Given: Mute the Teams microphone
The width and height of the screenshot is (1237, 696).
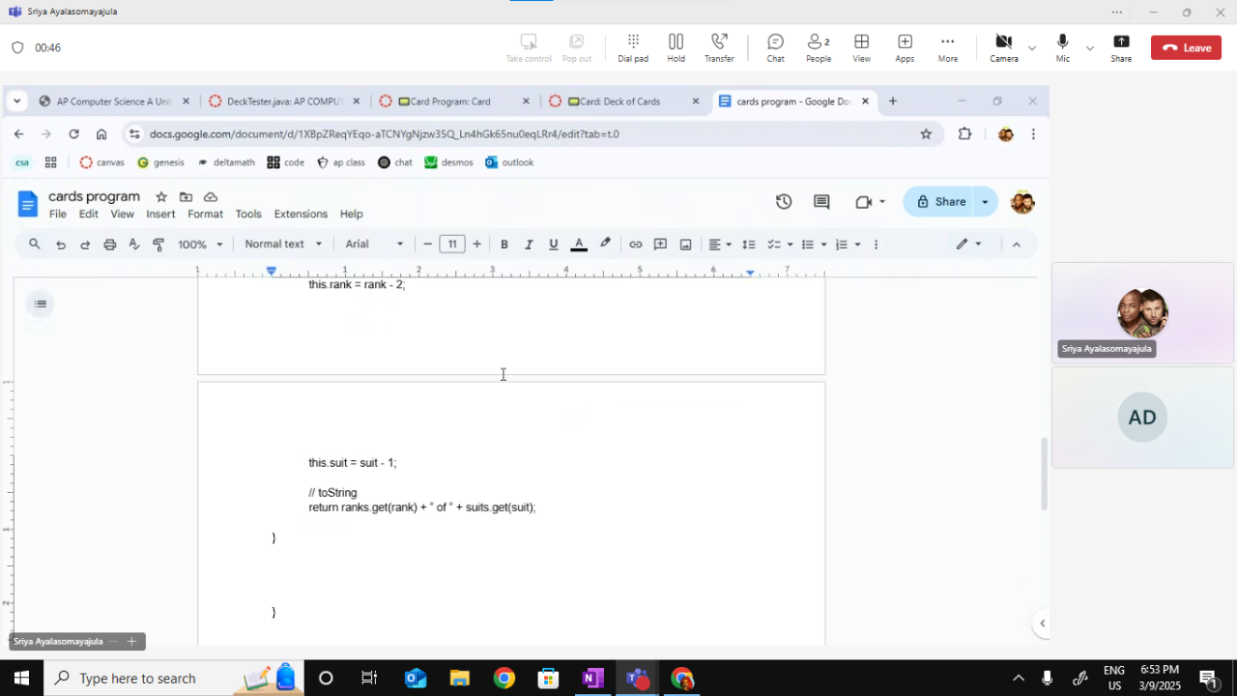Looking at the screenshot, I should point(1063,47).
